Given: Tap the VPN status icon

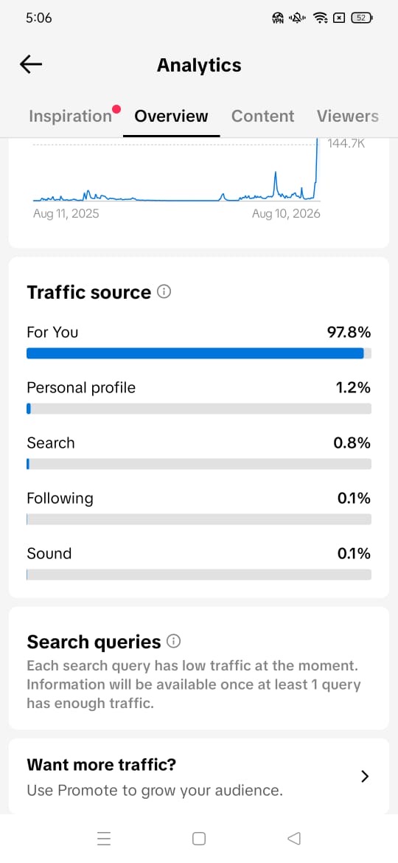Looking at the screenshot, I should pyautogui.click(x=278, y=18).
